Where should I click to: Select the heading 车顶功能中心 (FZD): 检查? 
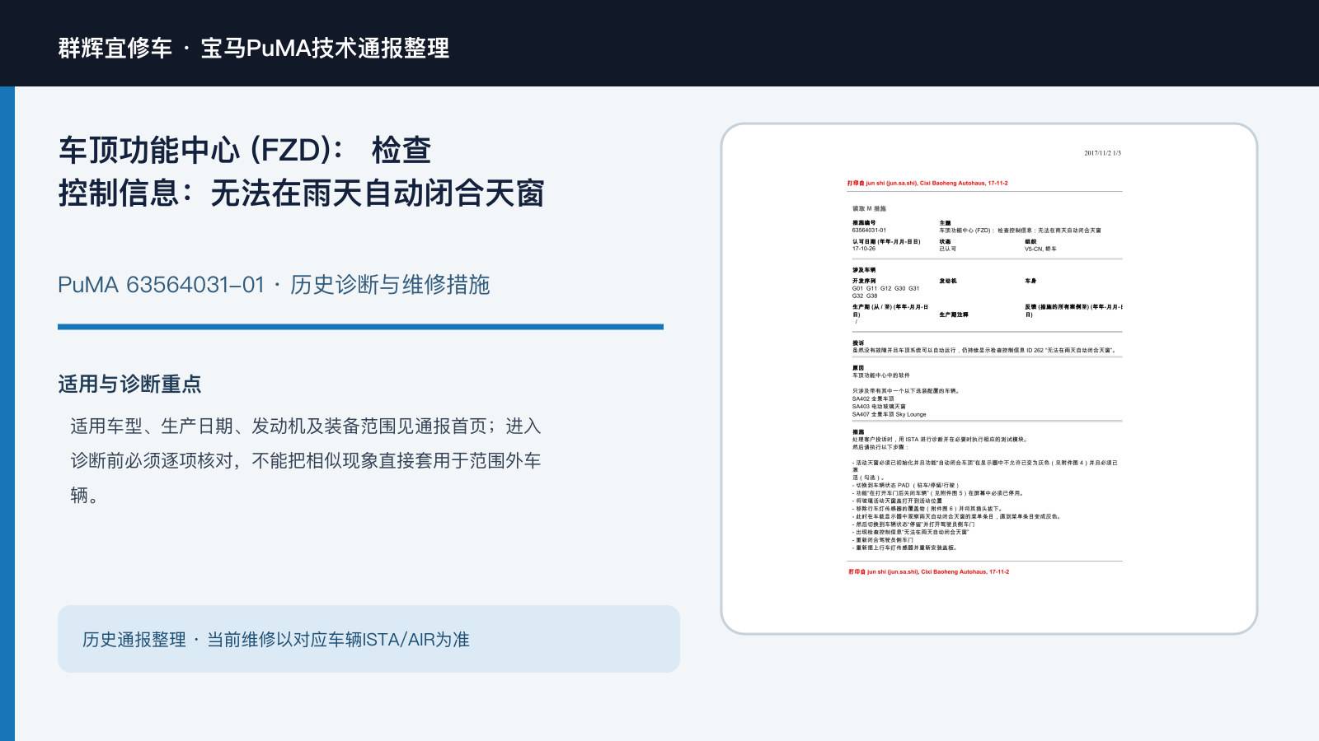[x=245, y=150]
